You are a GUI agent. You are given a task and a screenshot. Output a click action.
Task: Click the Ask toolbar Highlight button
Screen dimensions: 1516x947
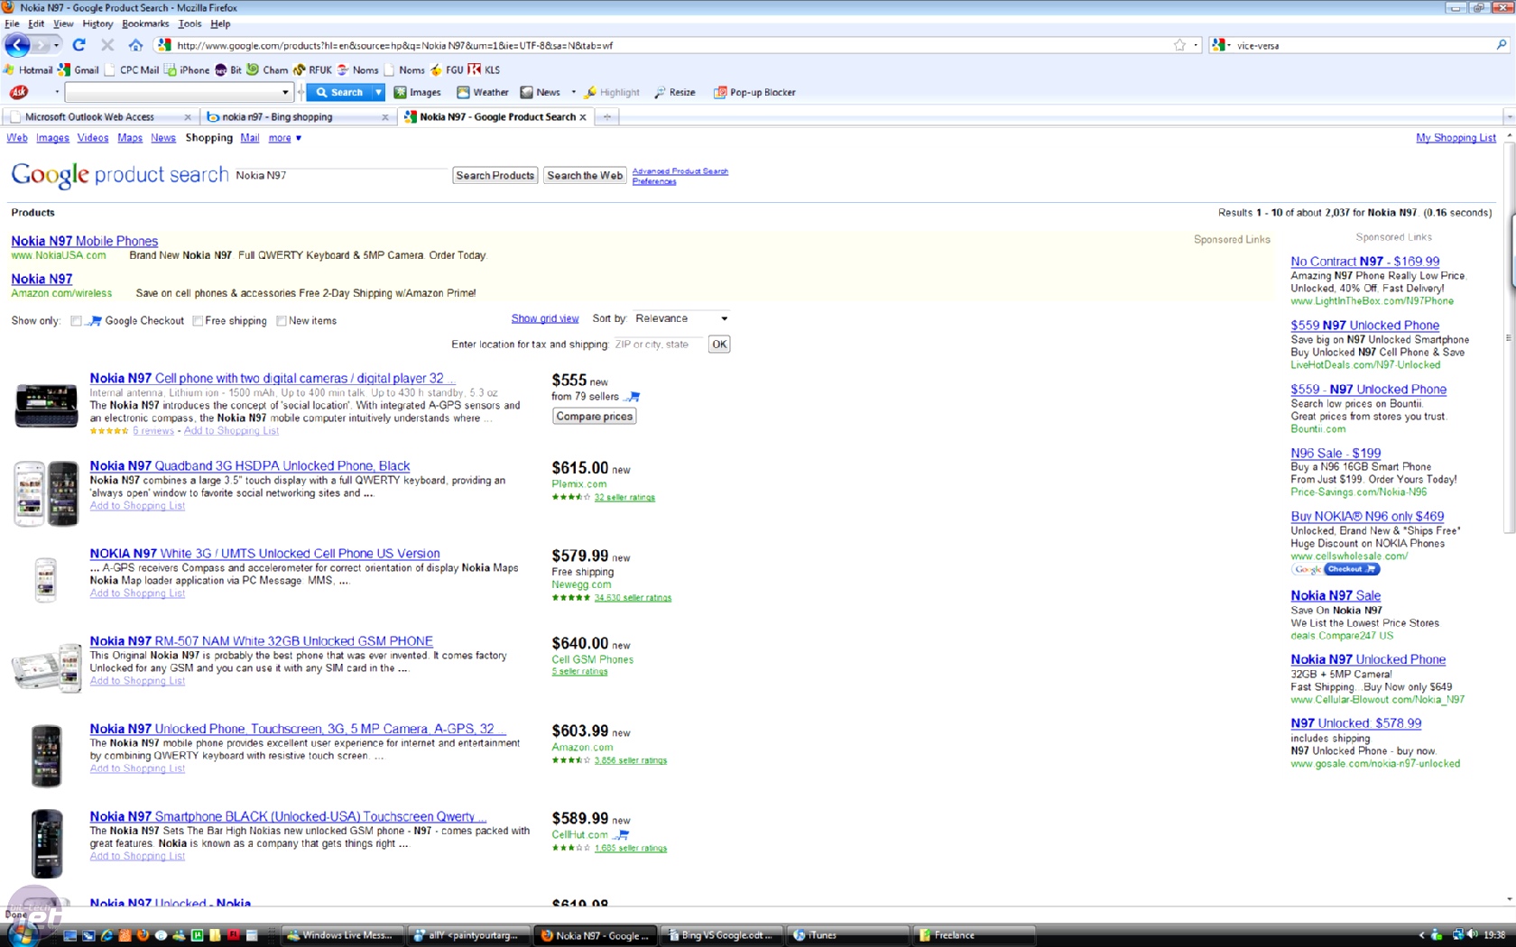point(612,92)
